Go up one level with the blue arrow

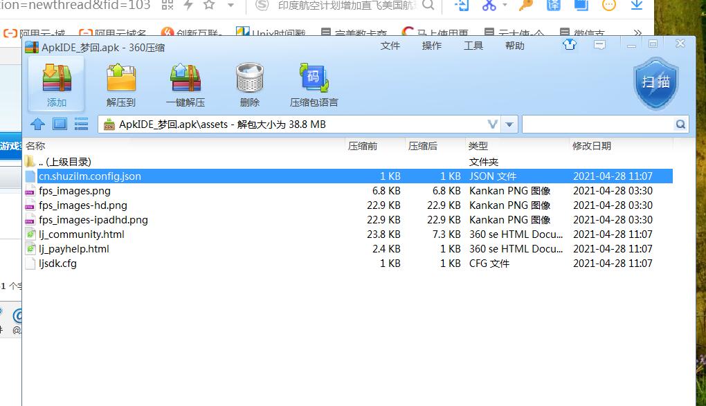(x=38, y=124)
